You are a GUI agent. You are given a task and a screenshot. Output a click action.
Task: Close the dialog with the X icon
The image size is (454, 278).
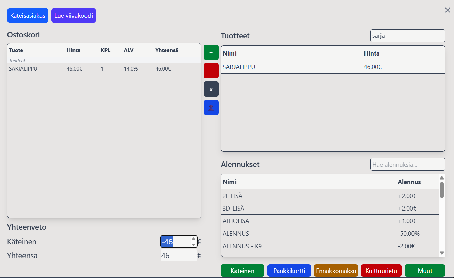[448, 10]
